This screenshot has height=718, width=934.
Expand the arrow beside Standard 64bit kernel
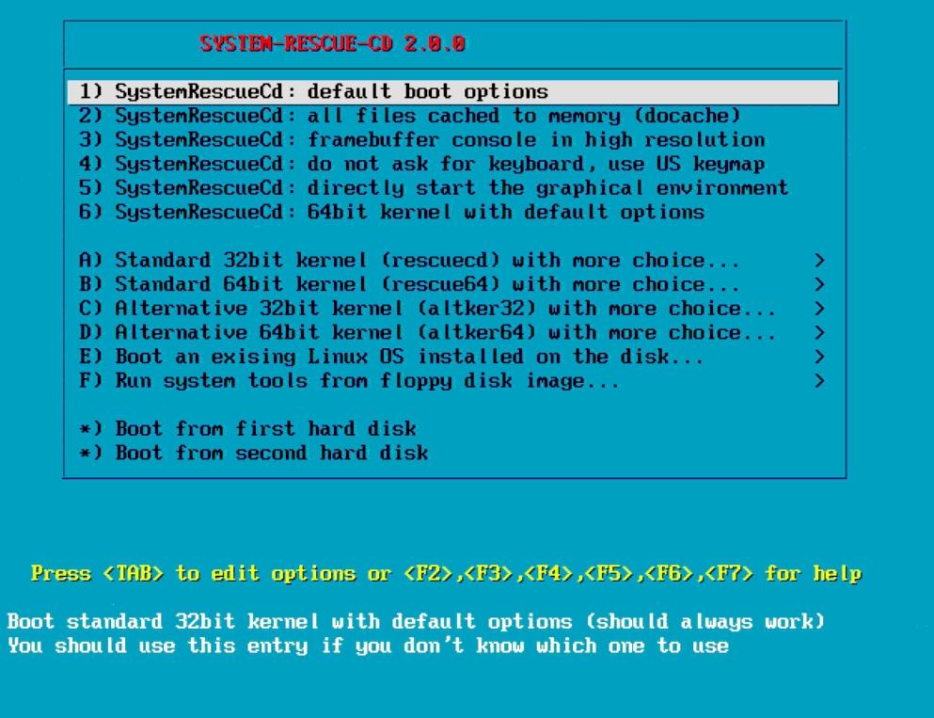pos(819,284)
